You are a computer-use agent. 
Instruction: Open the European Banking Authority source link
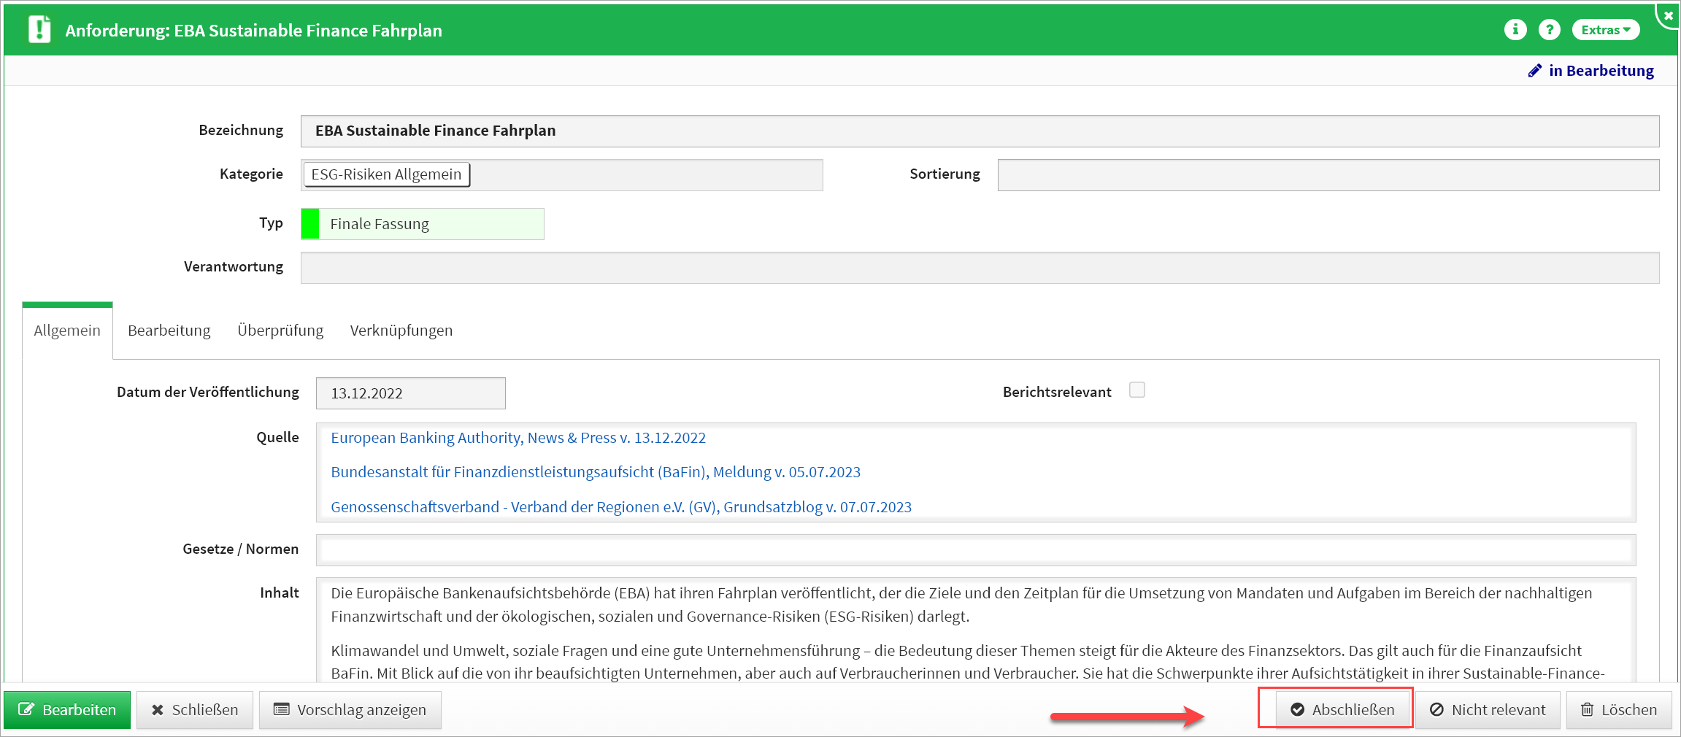click(518, 438)
